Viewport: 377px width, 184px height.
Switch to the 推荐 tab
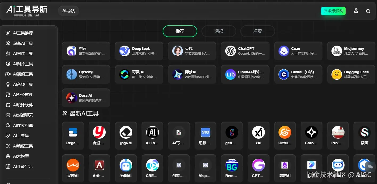point(180,31)
